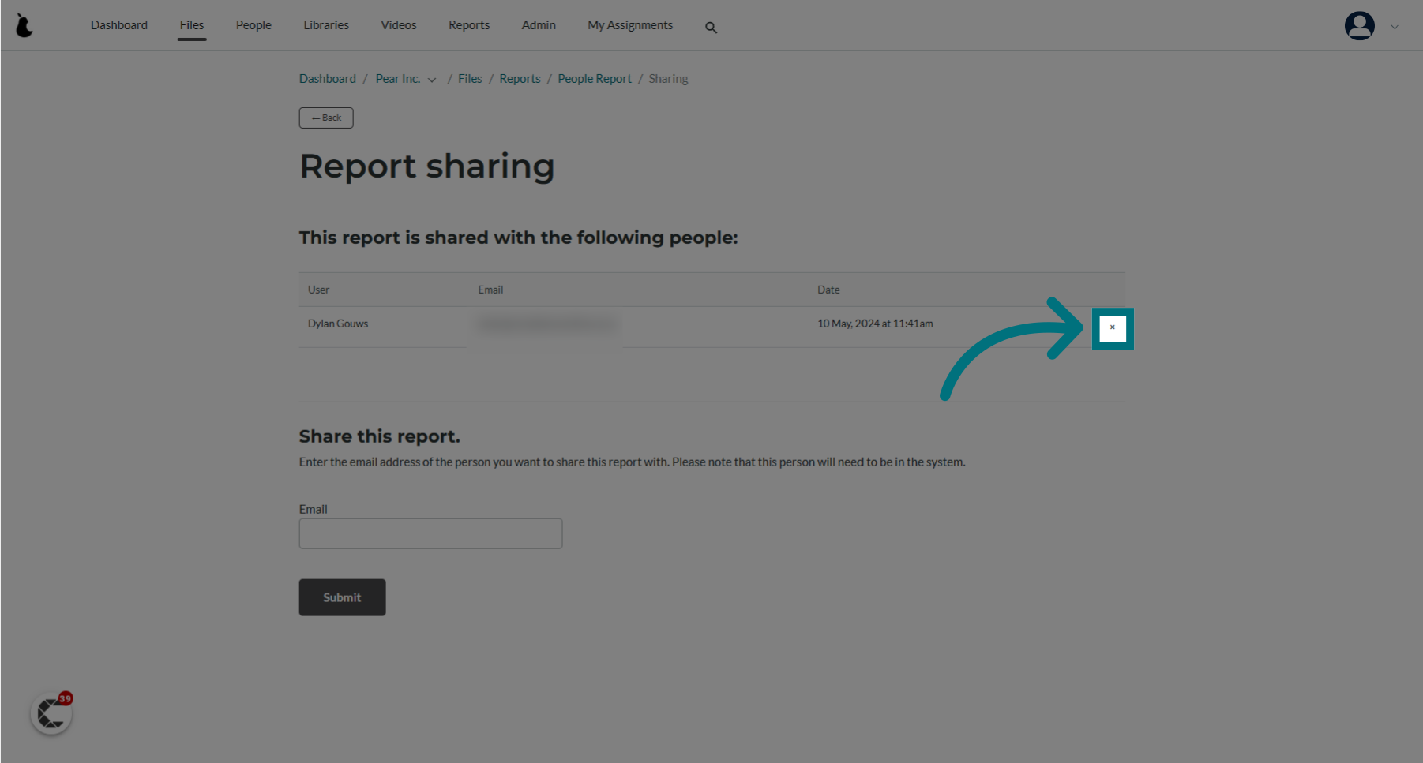Expand the Pear Inc. organization dropdown

coord(432,80)
